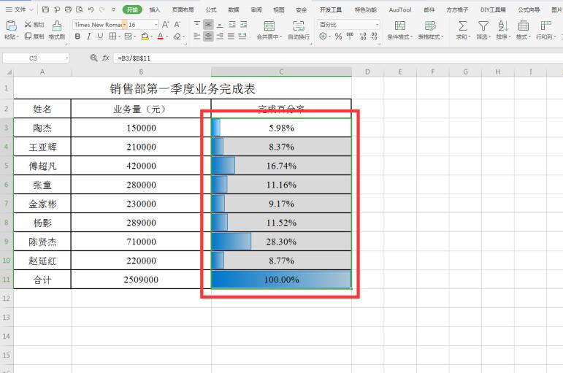Click the AutoSum (求和) sigma icon
This screenshot has height=373, width=563.
[x=462, y=26]
